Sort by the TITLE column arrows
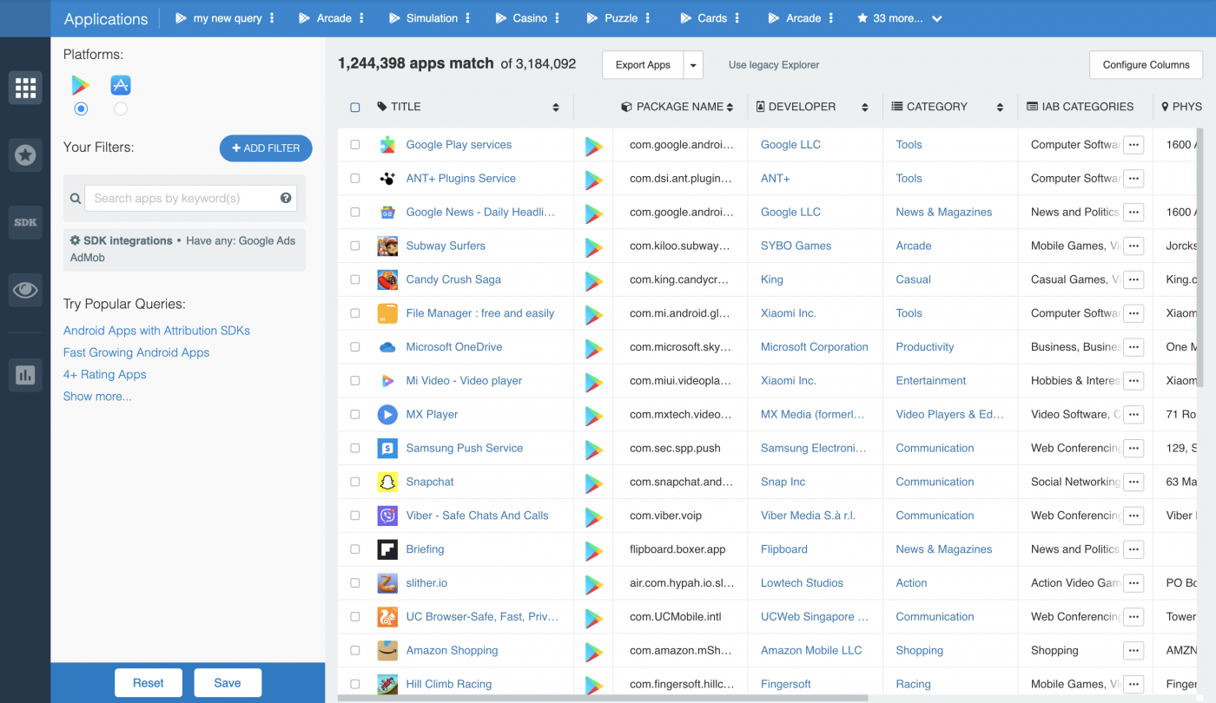This screenshot has width=1216, height=703. point(556,108)
